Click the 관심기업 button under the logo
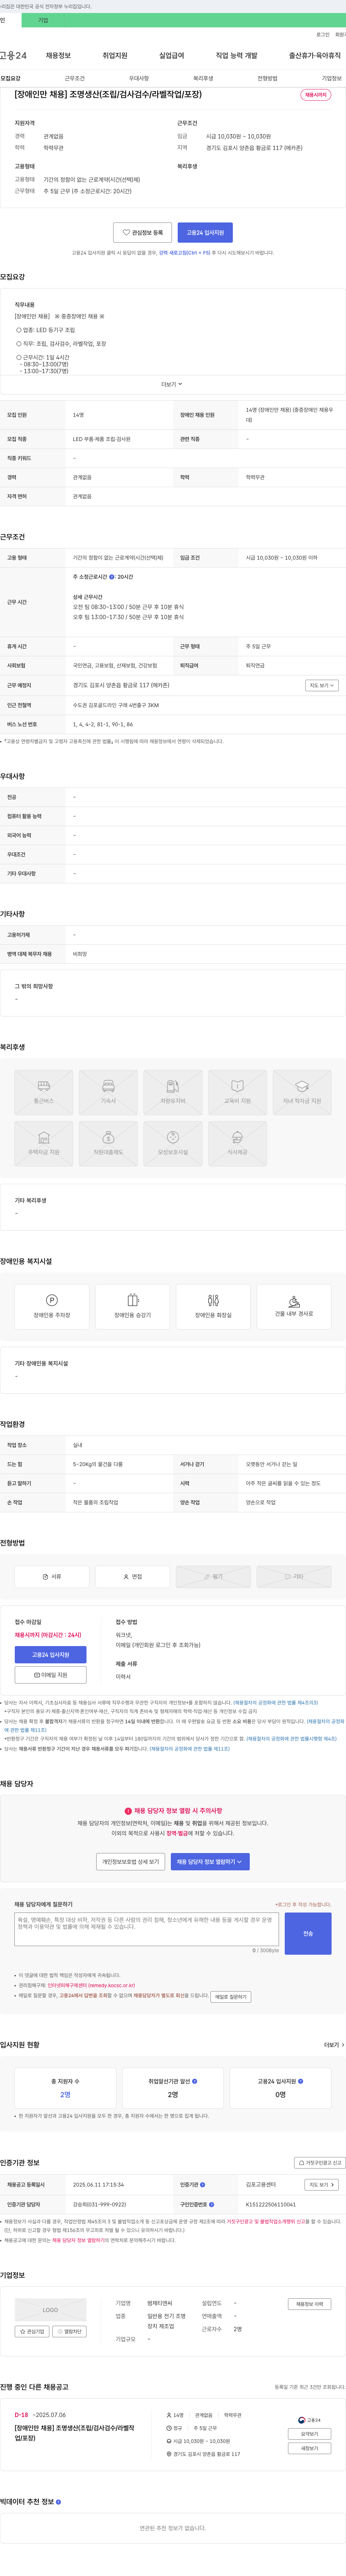The image size is (346, 2576). pos(32,2331)
